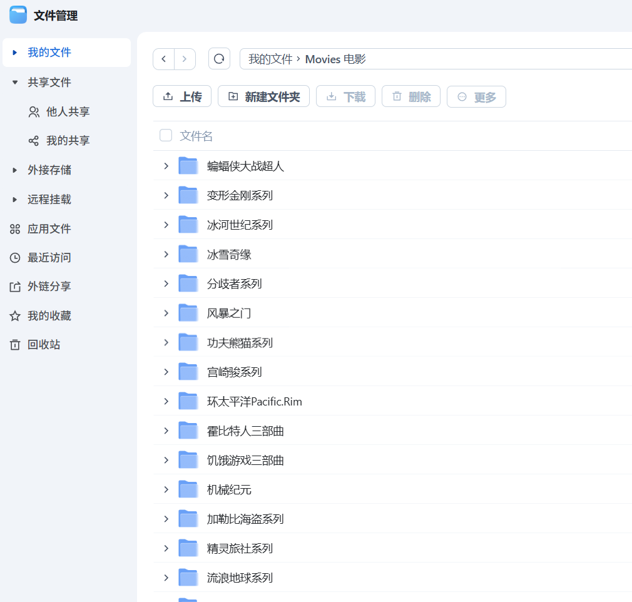The width and height of the screenshot is (632, 602).
Task: Click the forward navigation arrow
Action: pyautogui.click(x=185, y=59)
